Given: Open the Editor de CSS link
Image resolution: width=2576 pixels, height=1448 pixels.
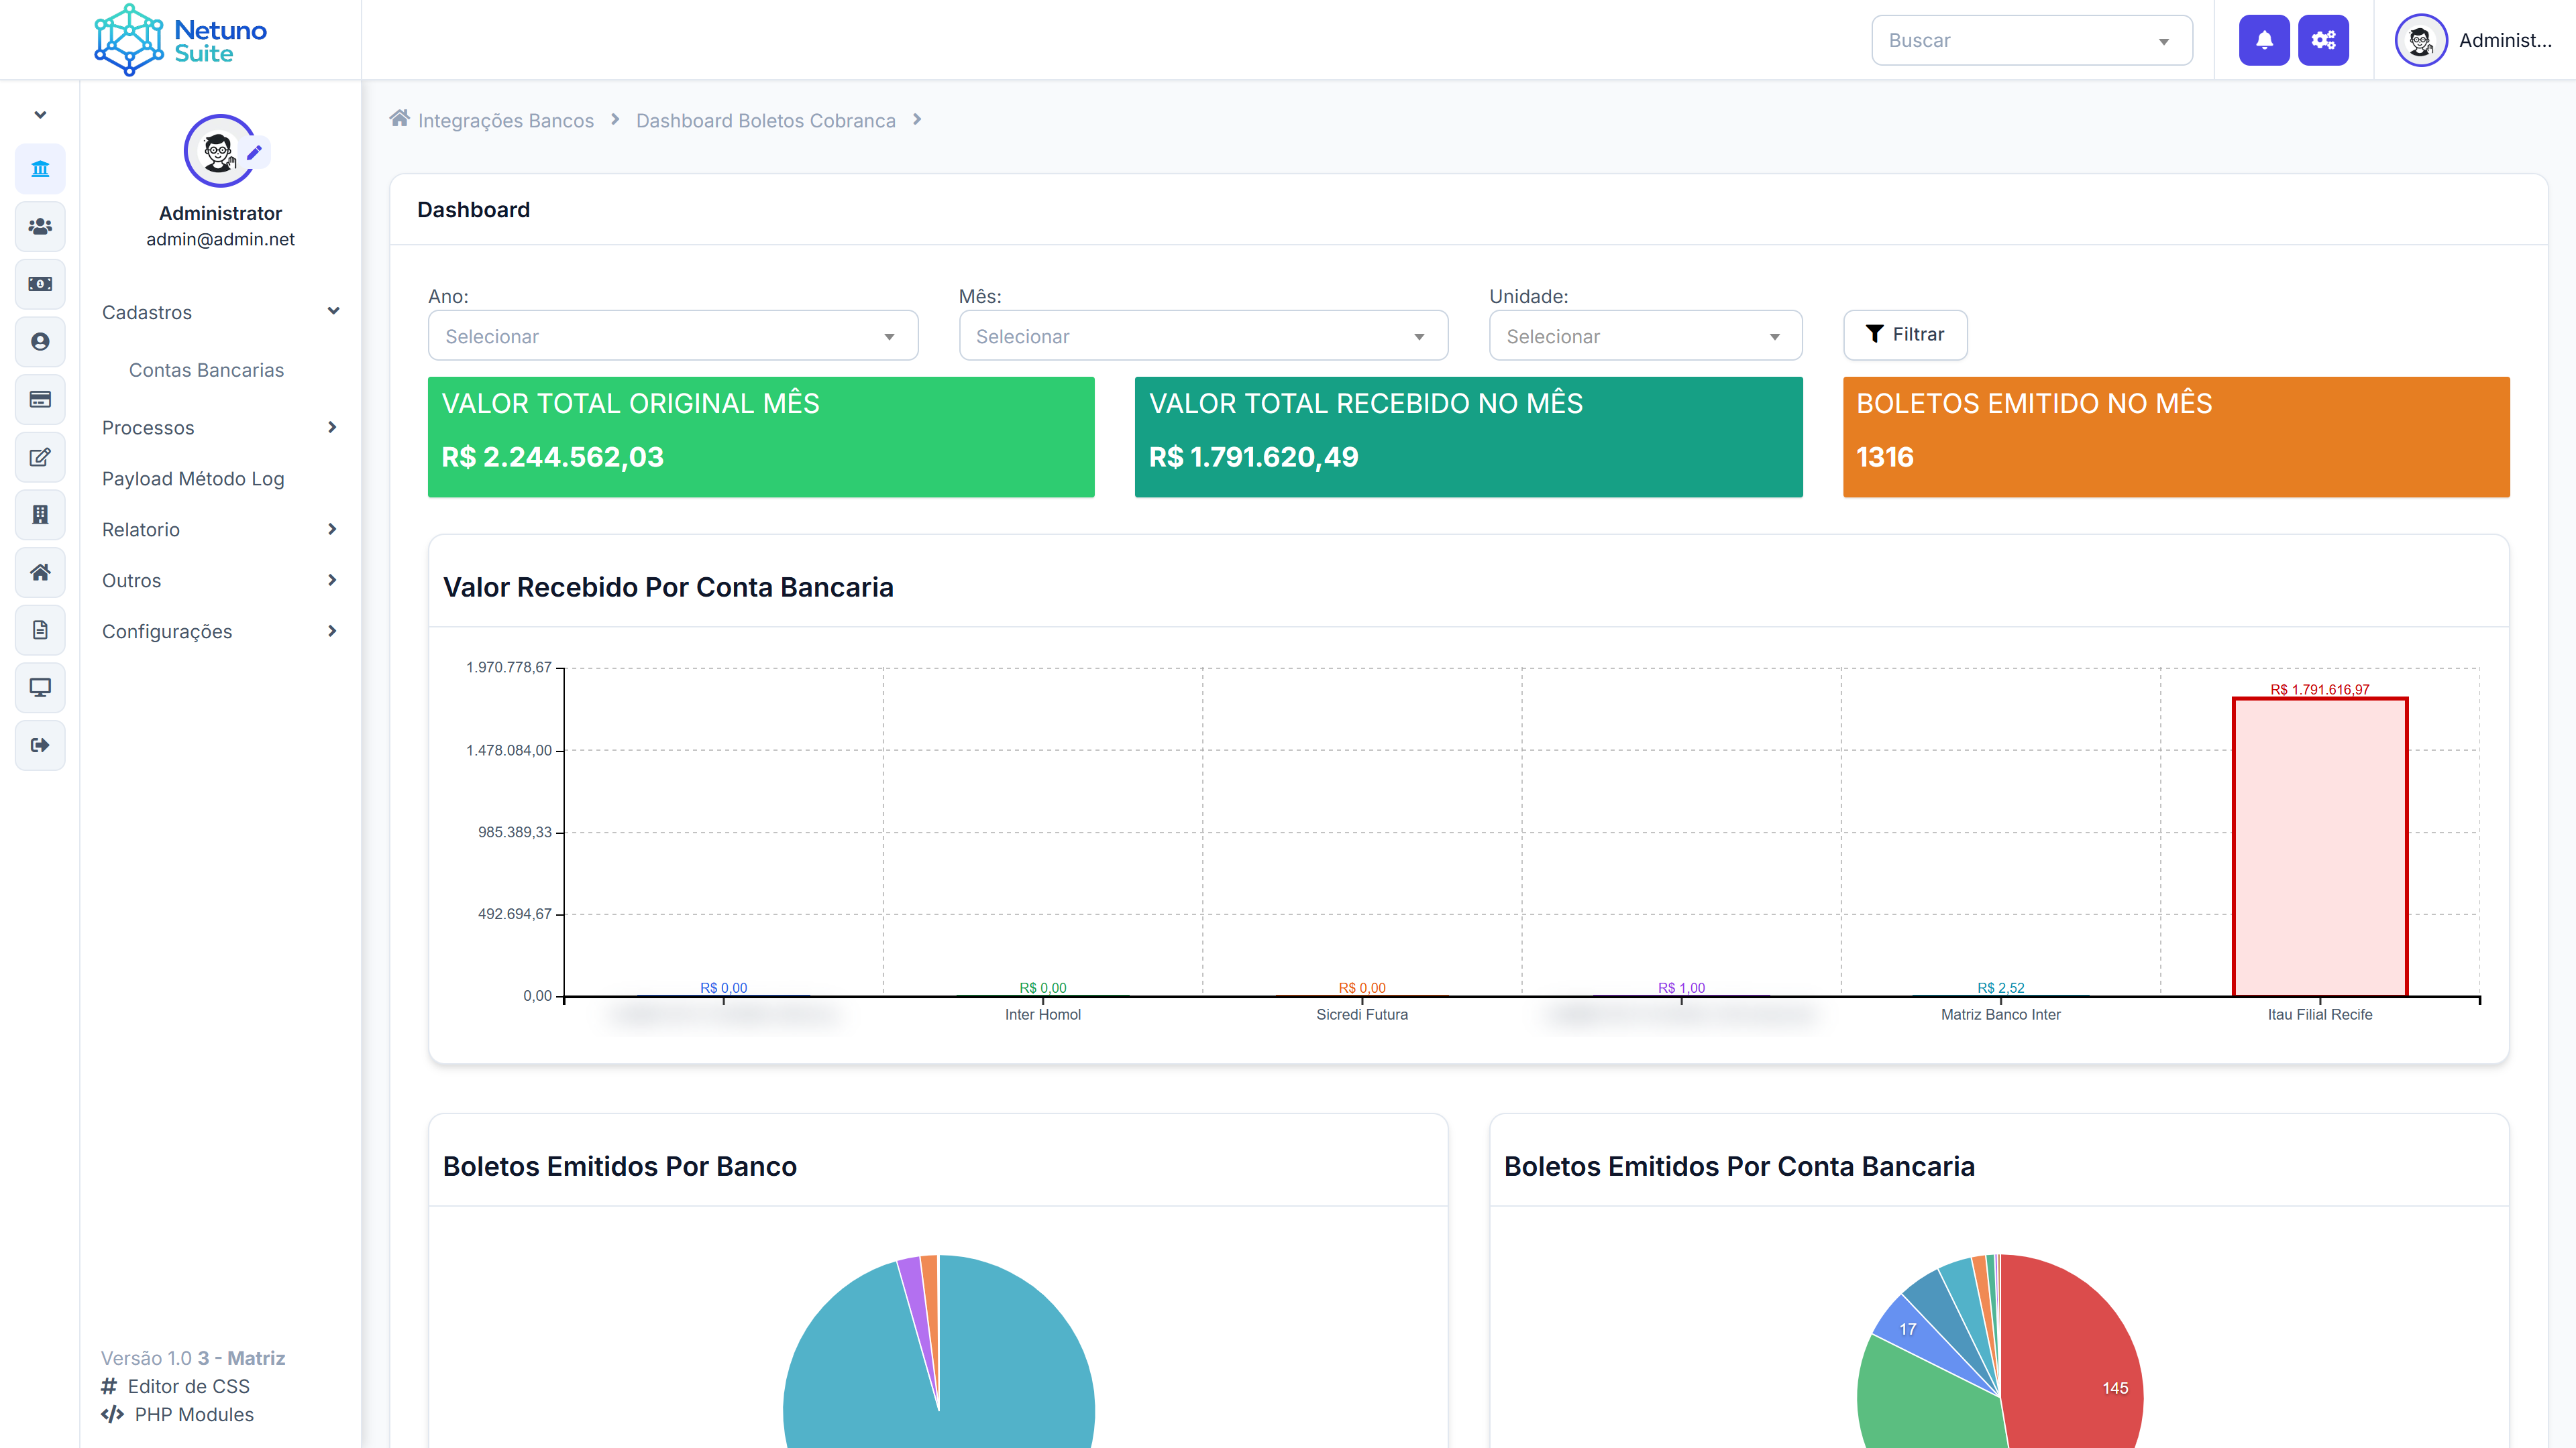Looking at the screenshot, I should [x=176, y=1386].
